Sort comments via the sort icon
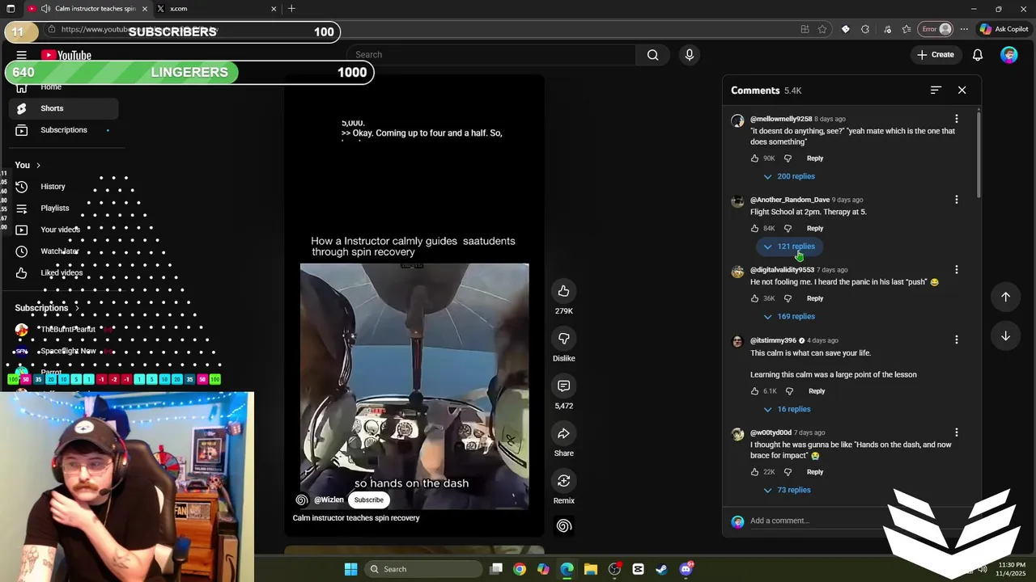Viewport: 1036px width, 582px height. coord(936,91)
